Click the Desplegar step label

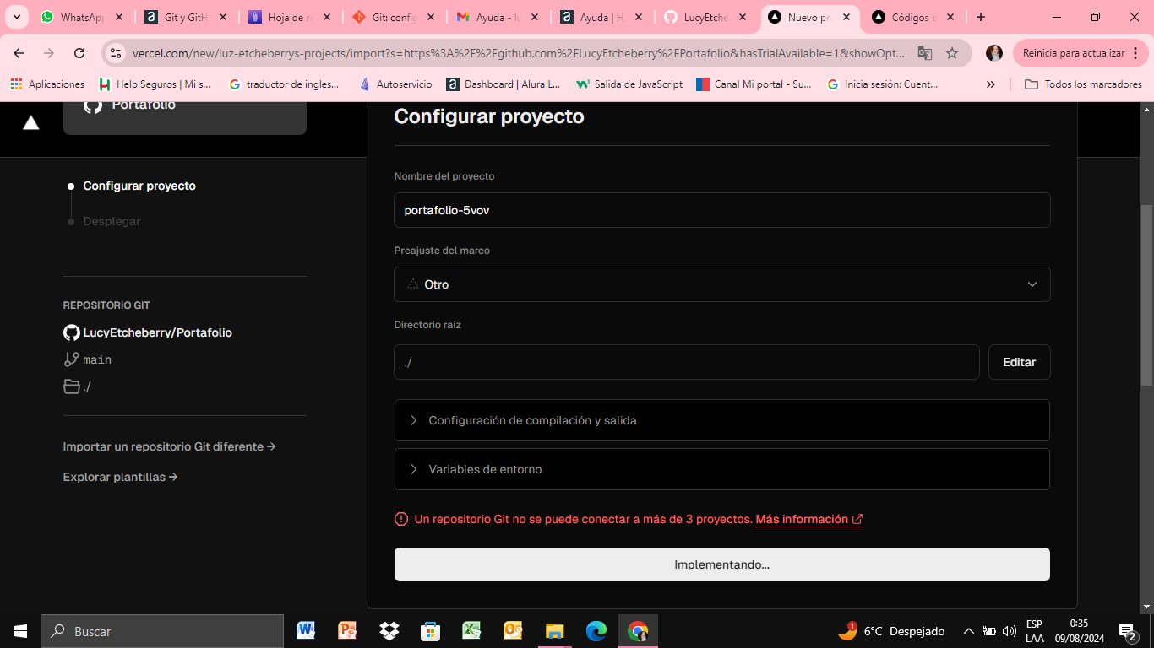point(112,221)
